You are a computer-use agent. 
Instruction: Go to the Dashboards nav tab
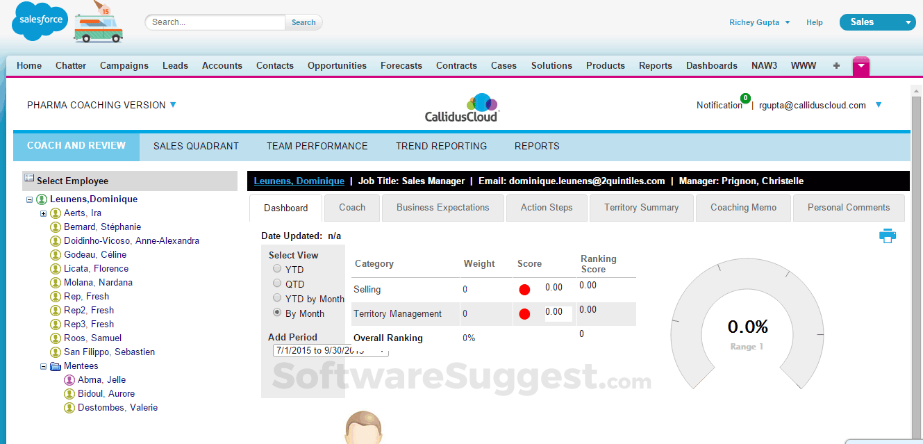[712, 65]
